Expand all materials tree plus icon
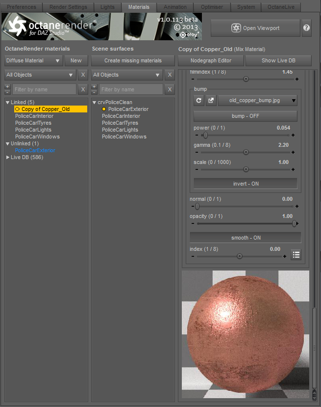 [7, 87]
